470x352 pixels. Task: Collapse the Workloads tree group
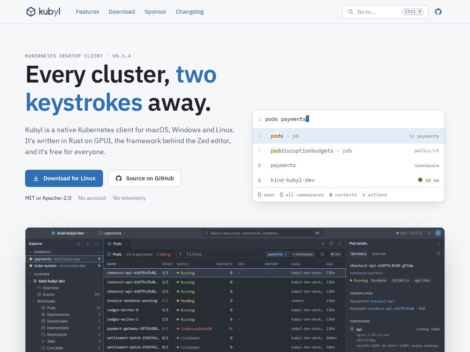(x=33, y=301)
